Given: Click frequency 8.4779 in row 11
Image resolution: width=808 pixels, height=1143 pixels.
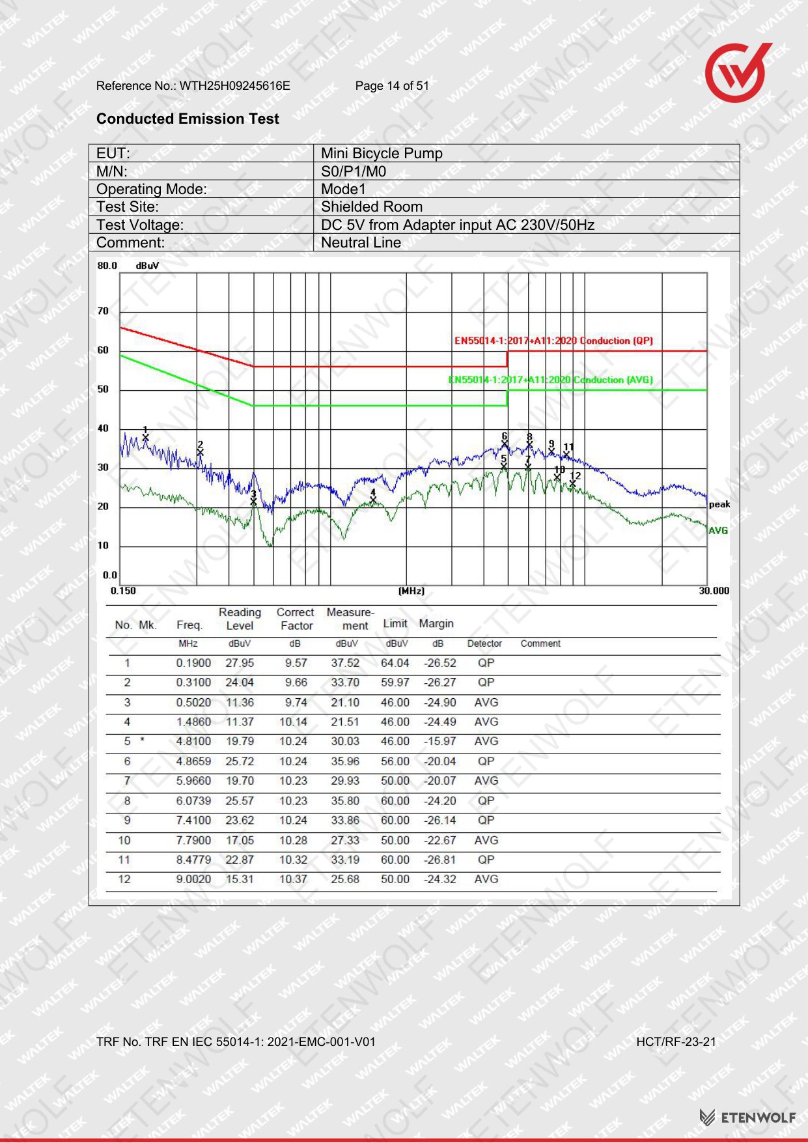Looking at the screenshot, I should [193, 860].
